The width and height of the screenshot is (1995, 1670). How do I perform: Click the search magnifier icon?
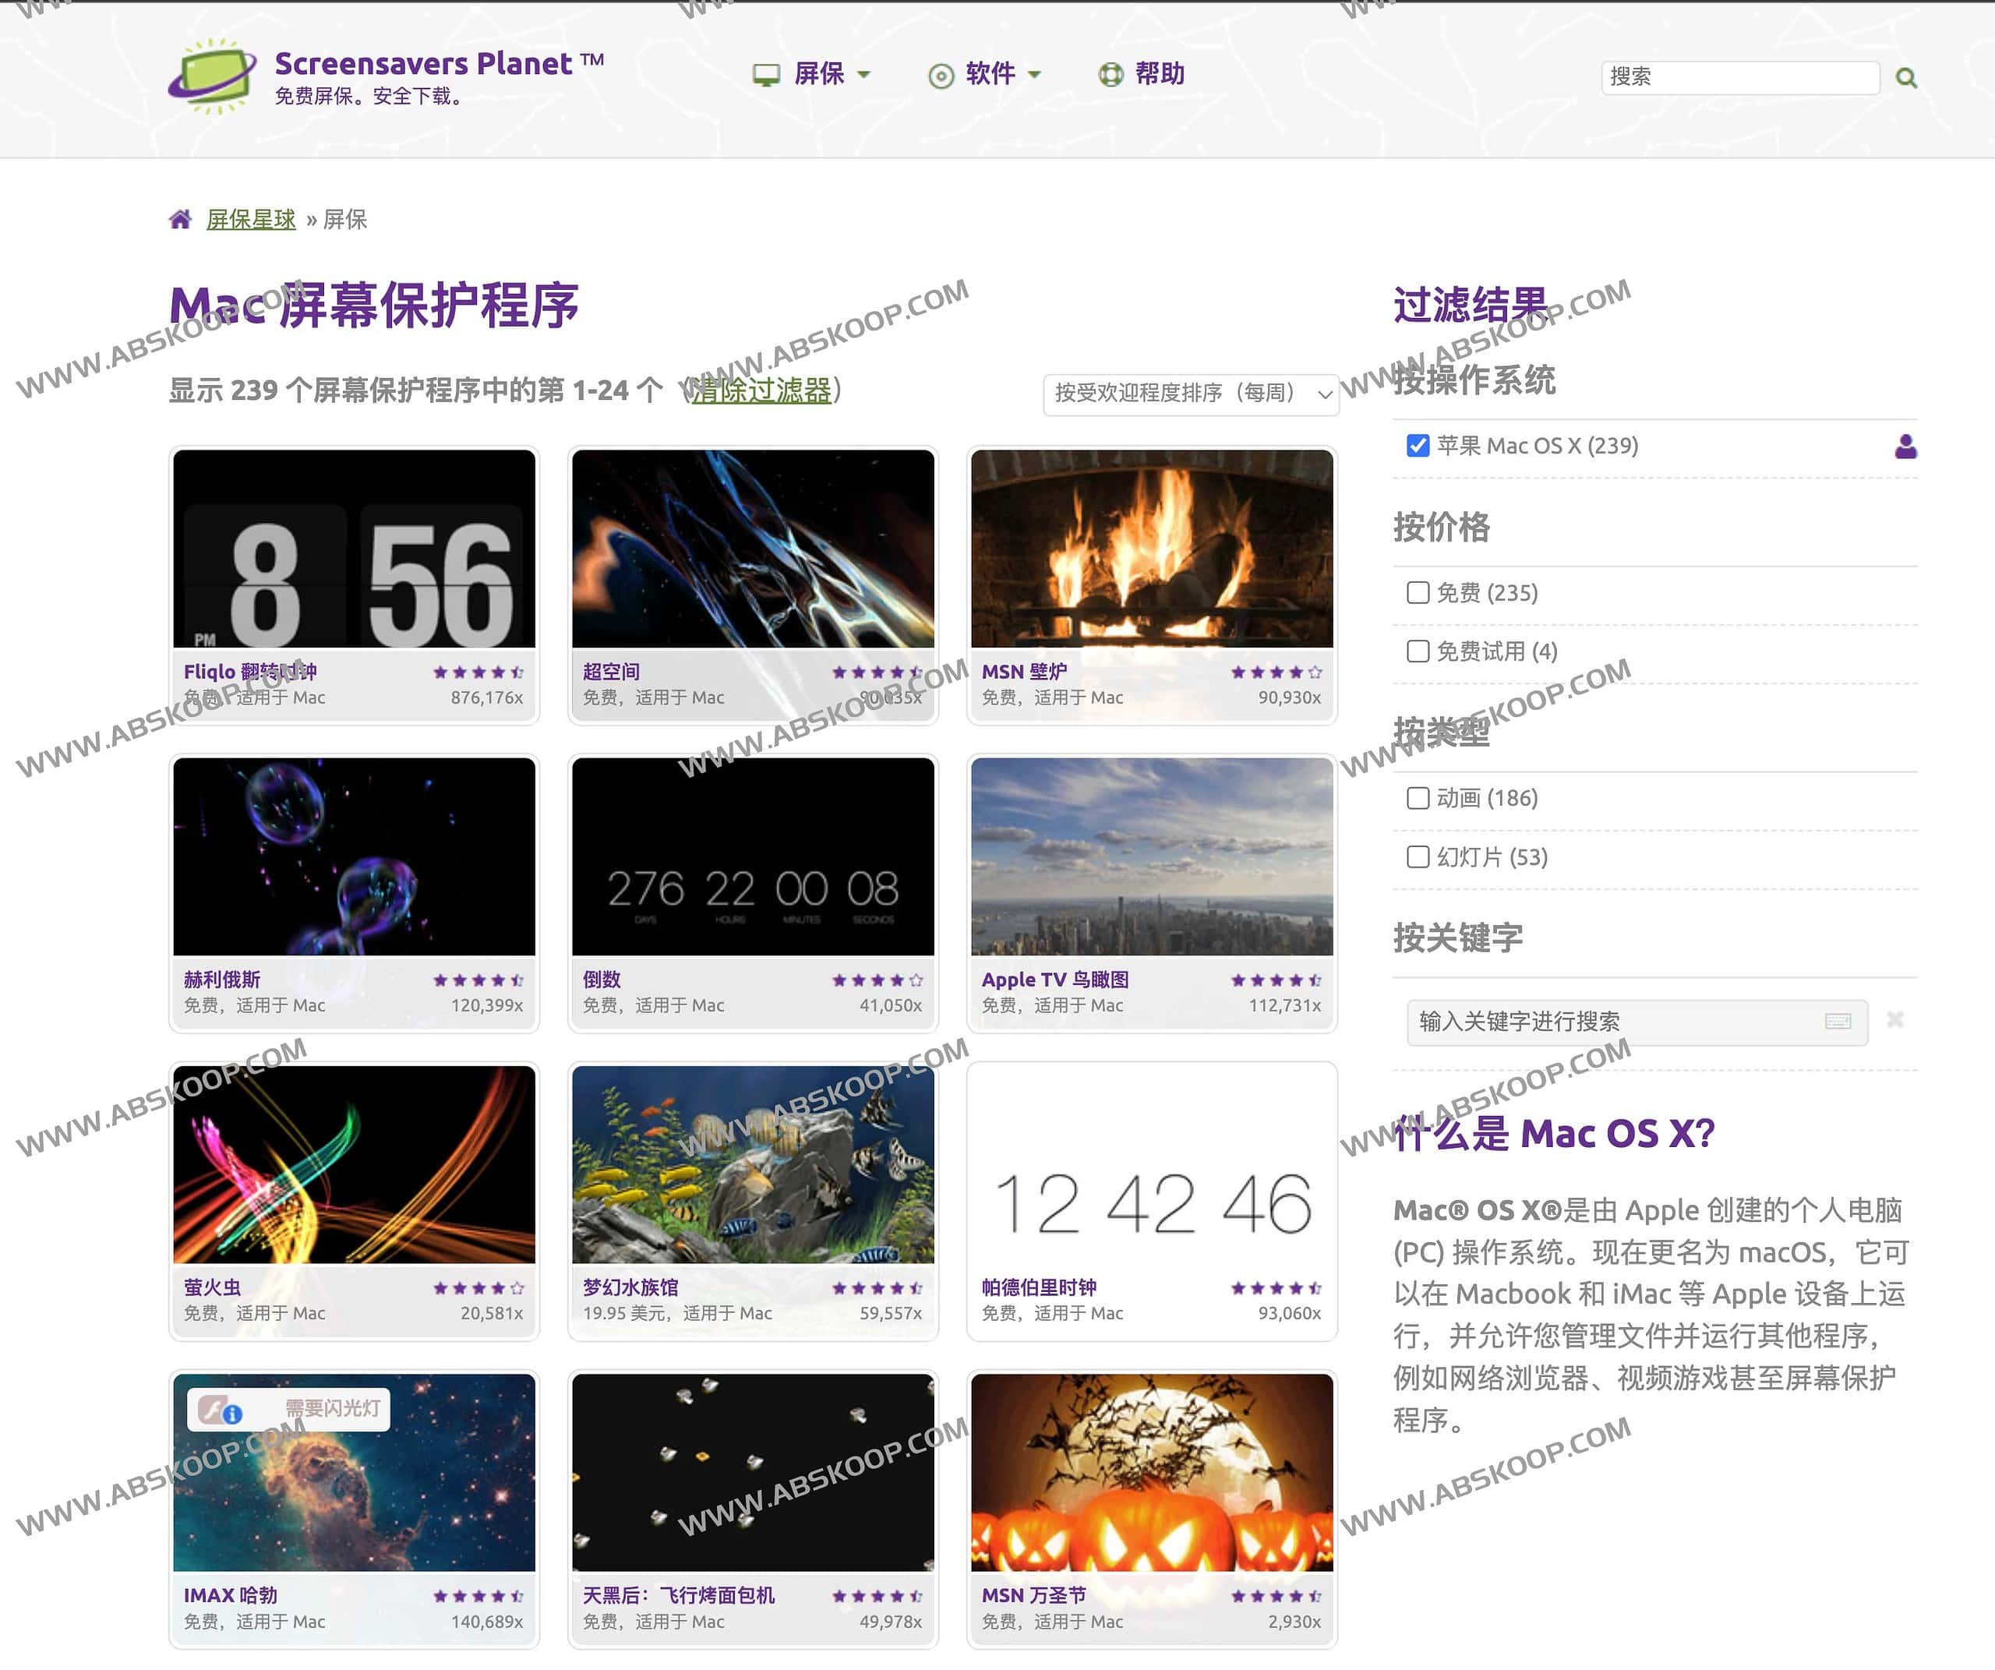click(x=1905, y=77)
